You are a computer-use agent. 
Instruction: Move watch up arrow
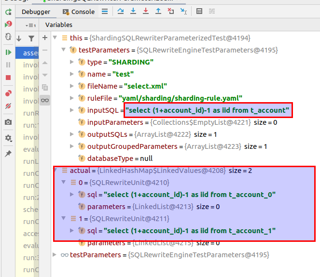click(45, 63)
